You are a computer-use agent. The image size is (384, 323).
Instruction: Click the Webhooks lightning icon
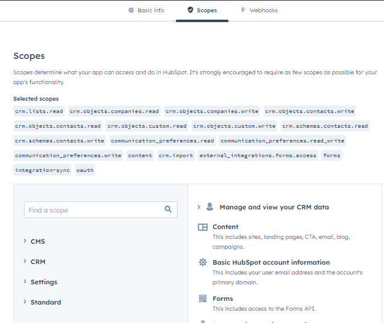243,10
